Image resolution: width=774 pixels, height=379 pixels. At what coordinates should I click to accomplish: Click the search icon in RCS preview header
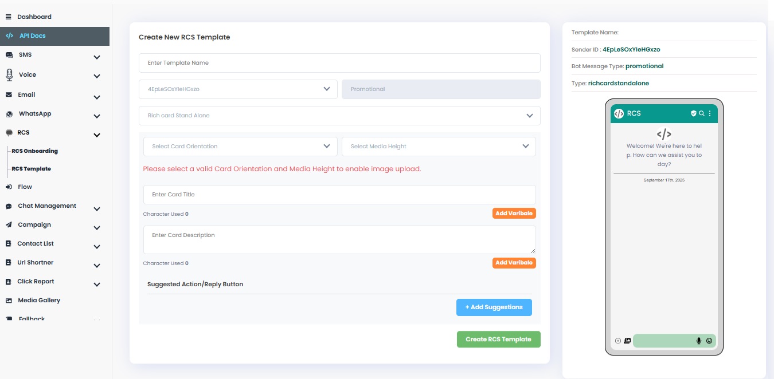(x=702, y=113)
